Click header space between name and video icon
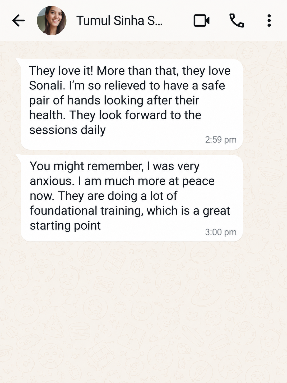 coord(178,21)
